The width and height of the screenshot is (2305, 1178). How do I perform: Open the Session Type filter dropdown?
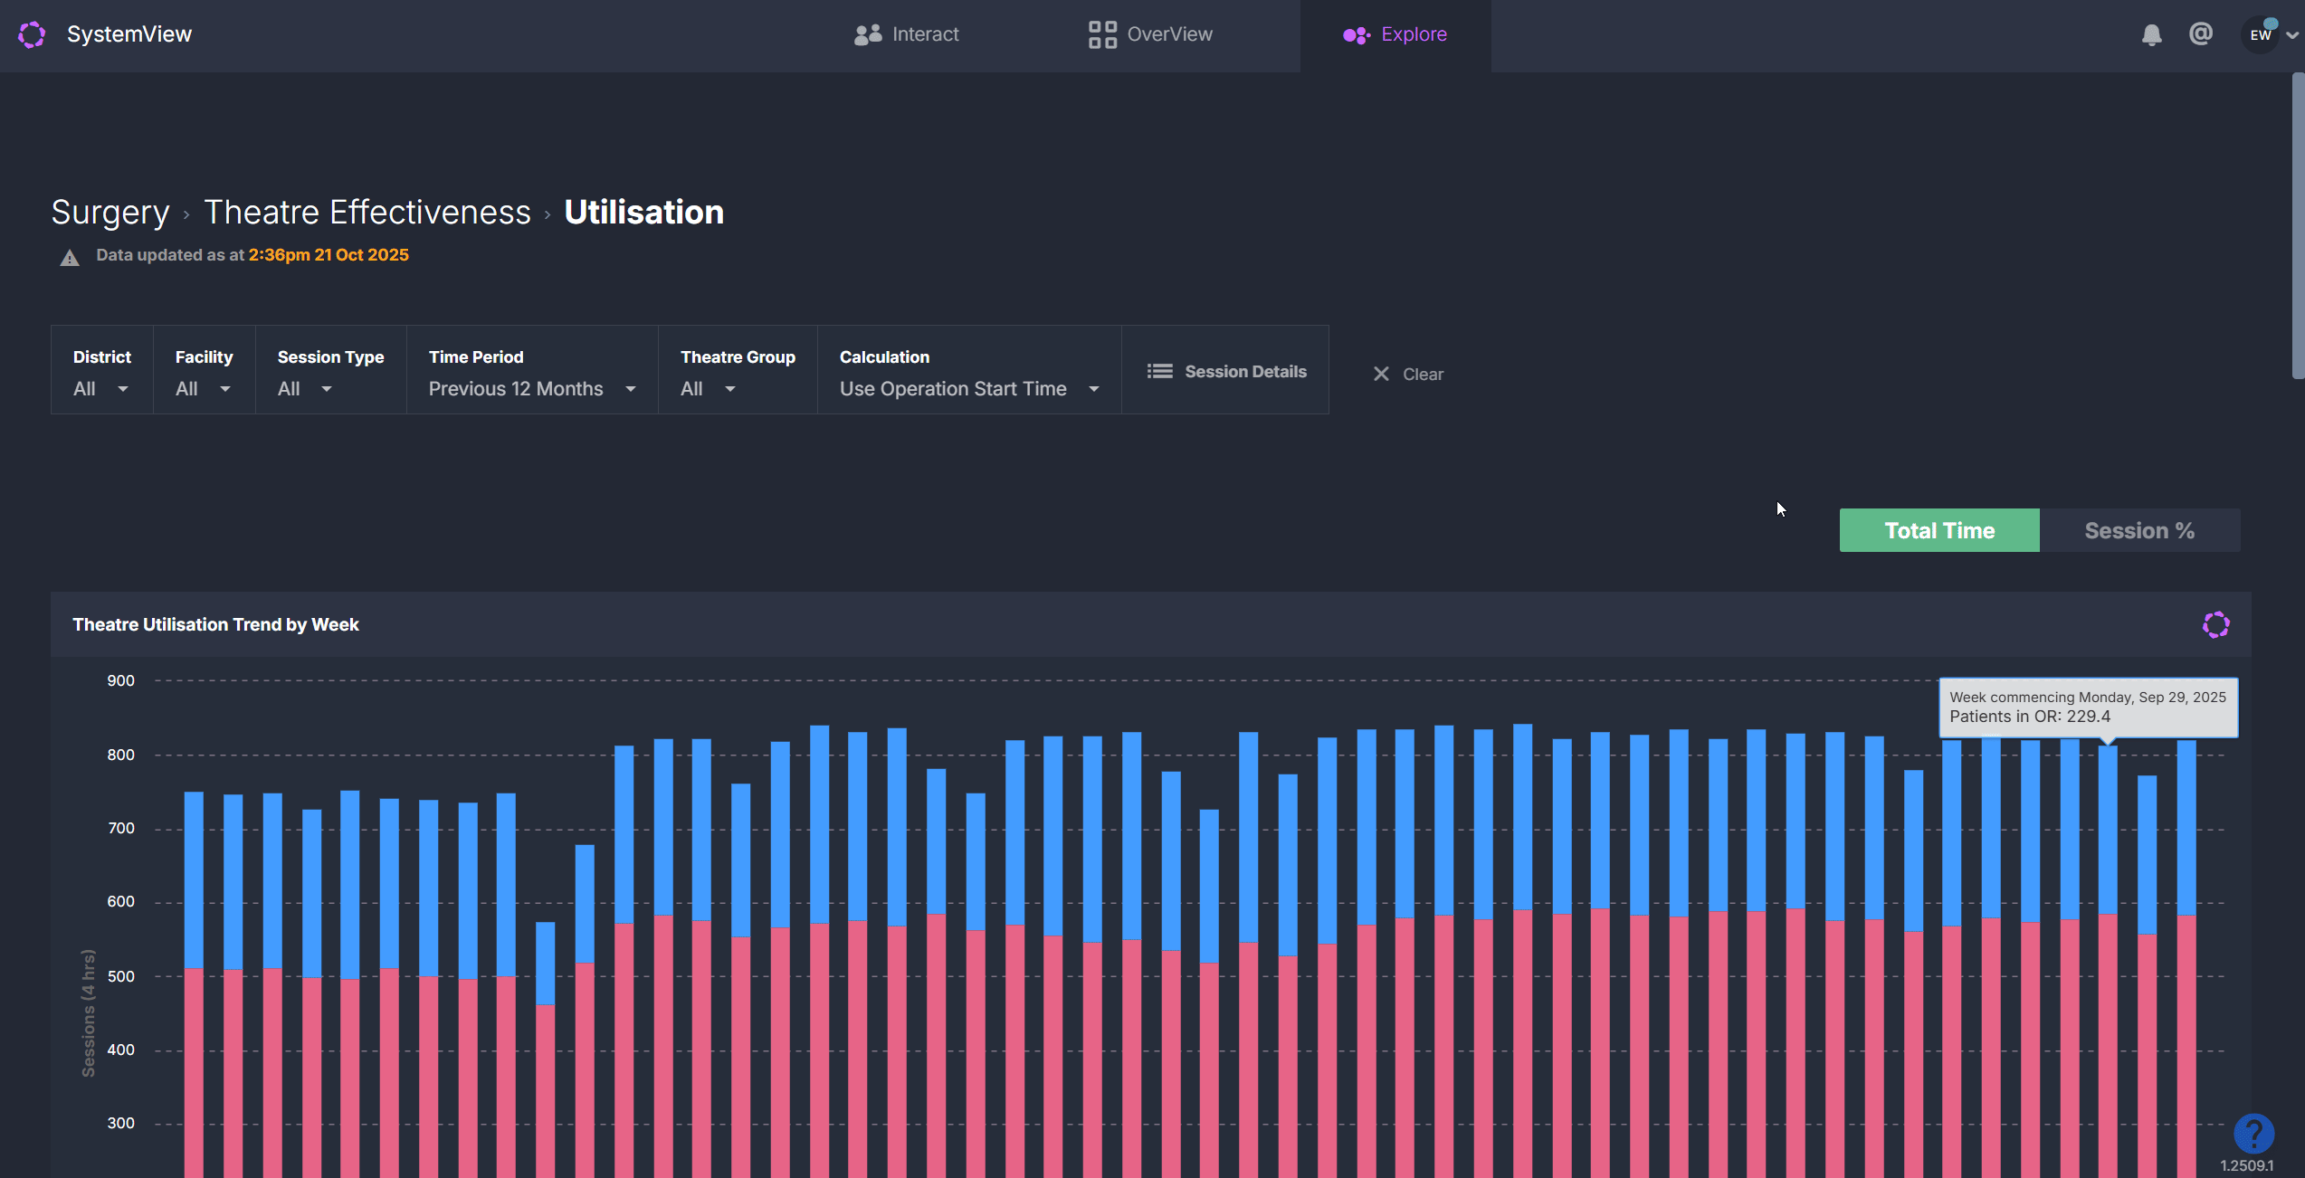click(x=305, y=389)
